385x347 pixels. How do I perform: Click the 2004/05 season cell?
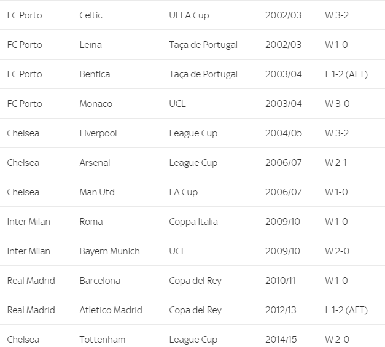284,133
